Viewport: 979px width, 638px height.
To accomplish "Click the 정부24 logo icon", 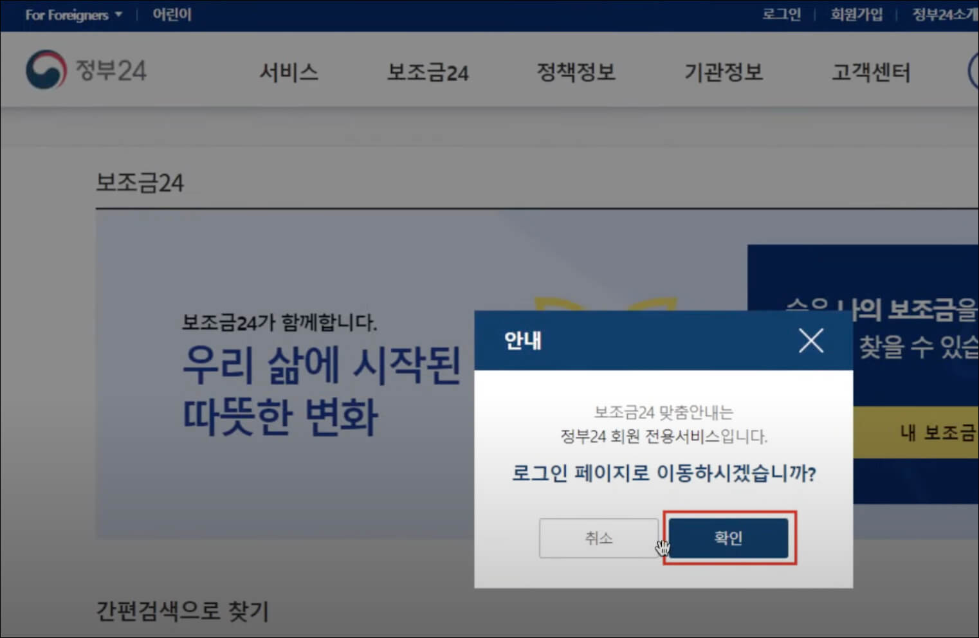I will (x=46, y=69).
